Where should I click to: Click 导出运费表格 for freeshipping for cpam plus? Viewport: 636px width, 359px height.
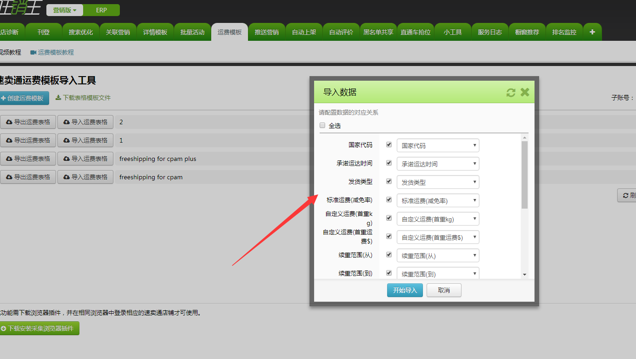(28, 159)
